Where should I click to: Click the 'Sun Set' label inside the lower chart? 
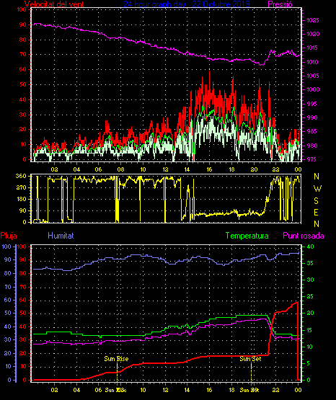coord(250,359)
